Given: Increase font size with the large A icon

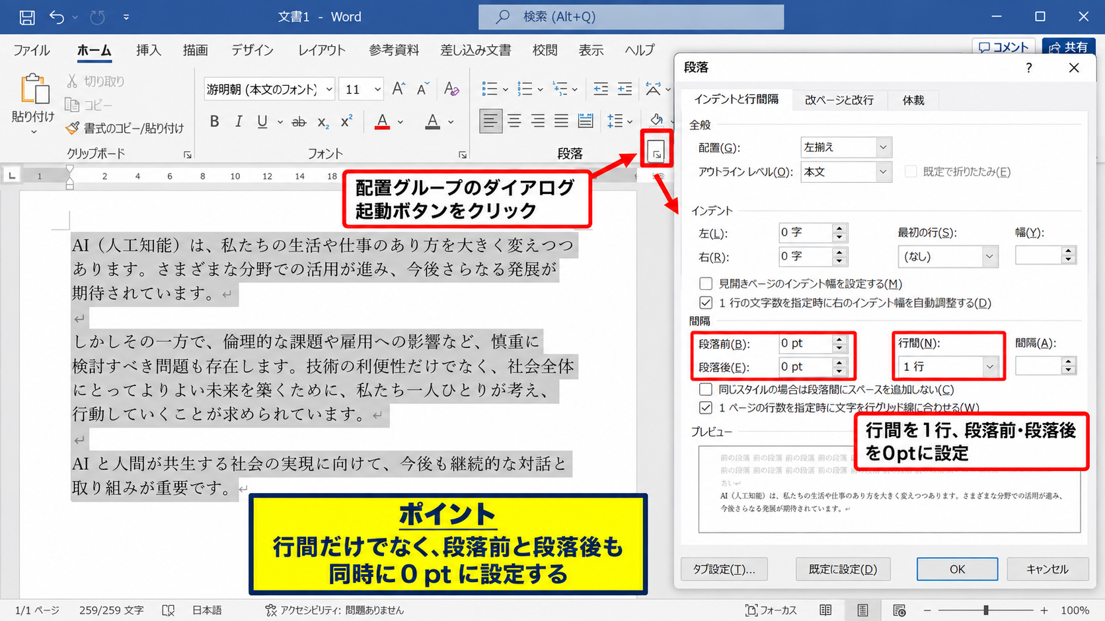Looking at the screenshot, I should (399, 88).
